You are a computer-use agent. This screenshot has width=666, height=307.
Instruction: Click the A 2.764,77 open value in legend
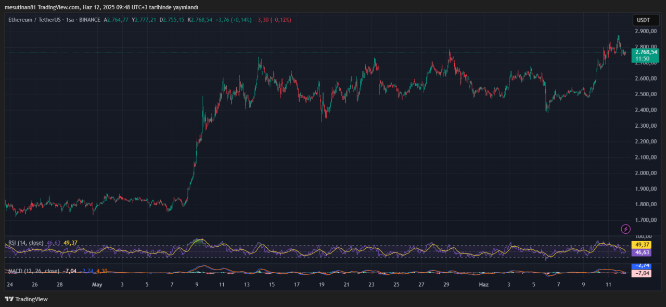click(116, 20)
